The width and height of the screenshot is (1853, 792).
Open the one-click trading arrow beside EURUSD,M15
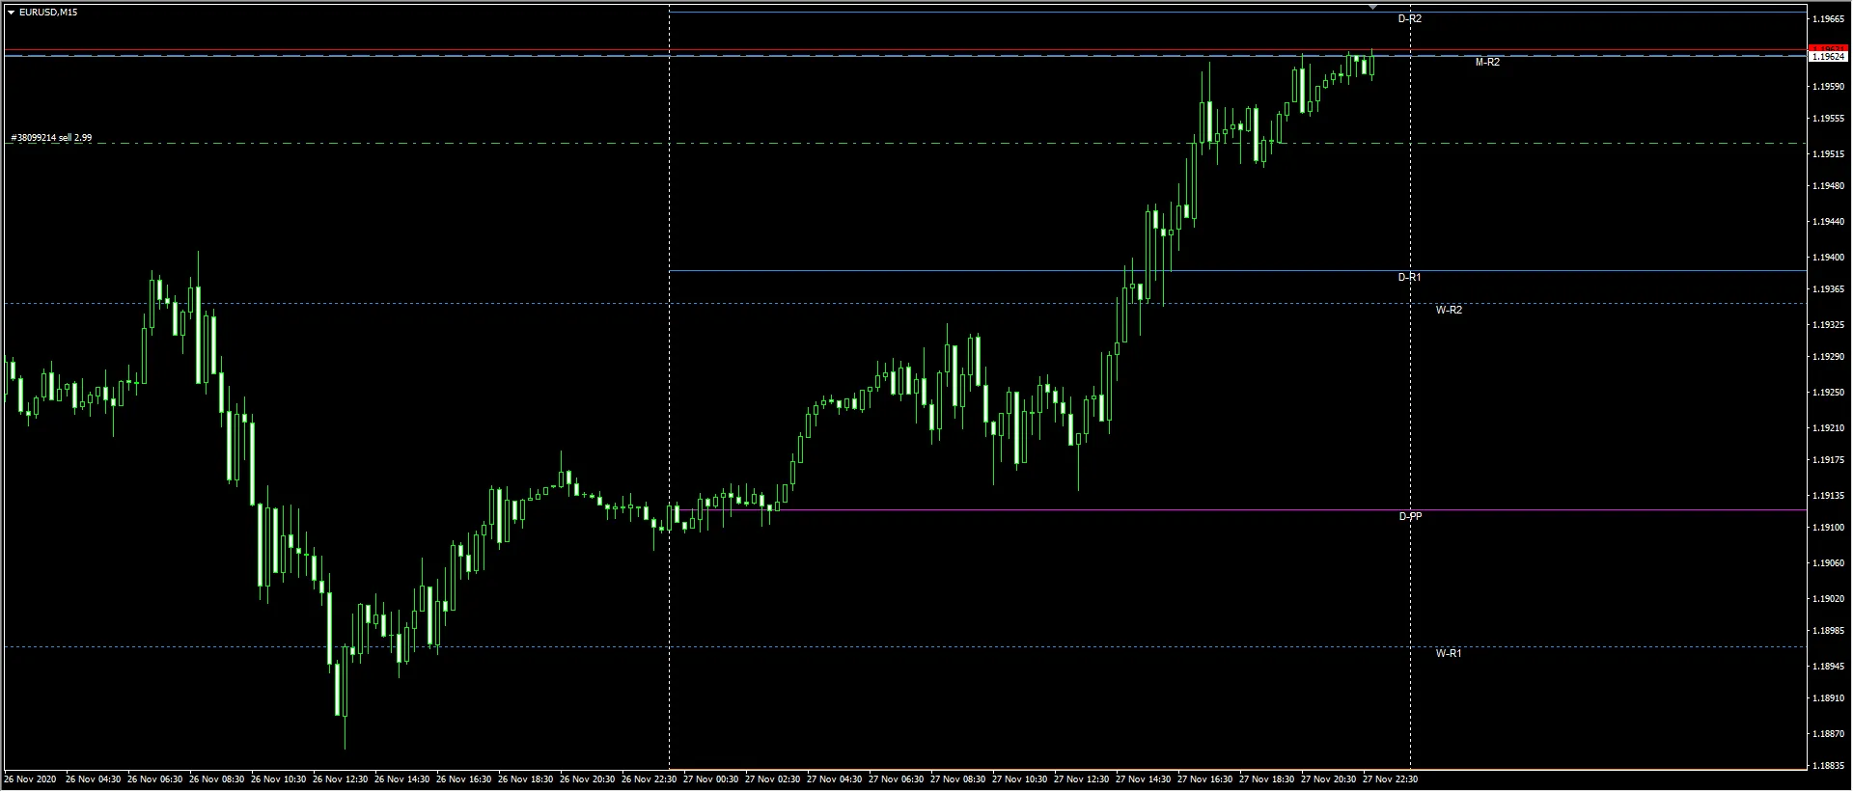coord(11,13)
